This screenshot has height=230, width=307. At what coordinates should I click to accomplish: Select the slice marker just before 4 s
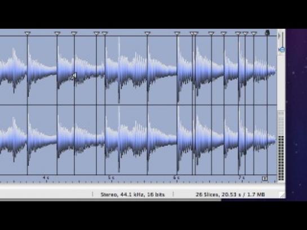(28, 33)
